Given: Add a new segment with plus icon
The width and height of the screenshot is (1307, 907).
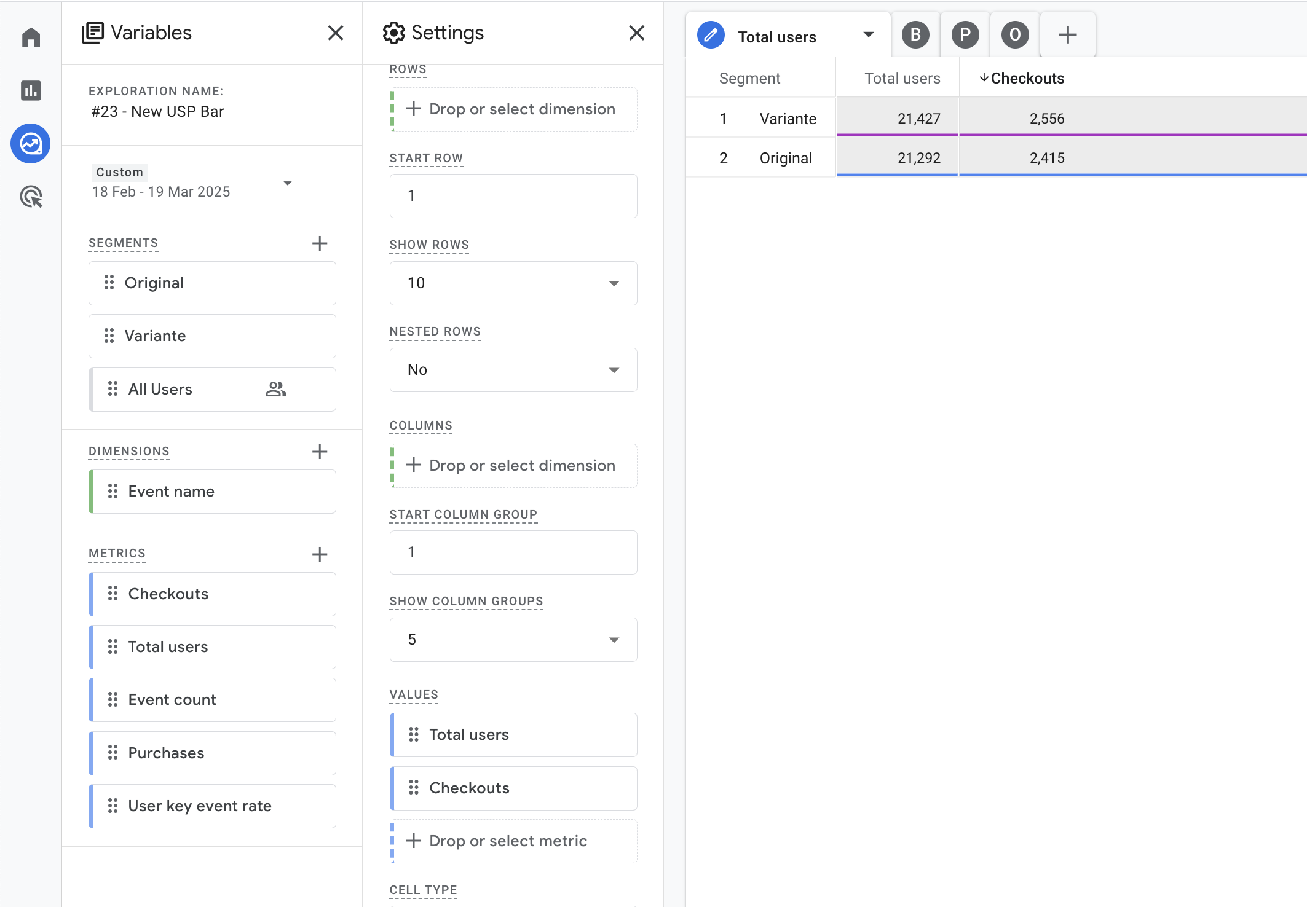Looking at the screenshot, I should pyautogui.click(x=320, y=243).
